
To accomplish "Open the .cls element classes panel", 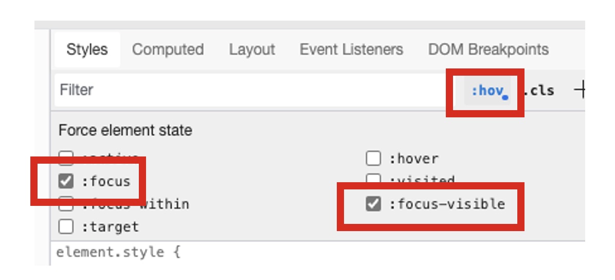I will pyautogui.click(x=538, y=91).
